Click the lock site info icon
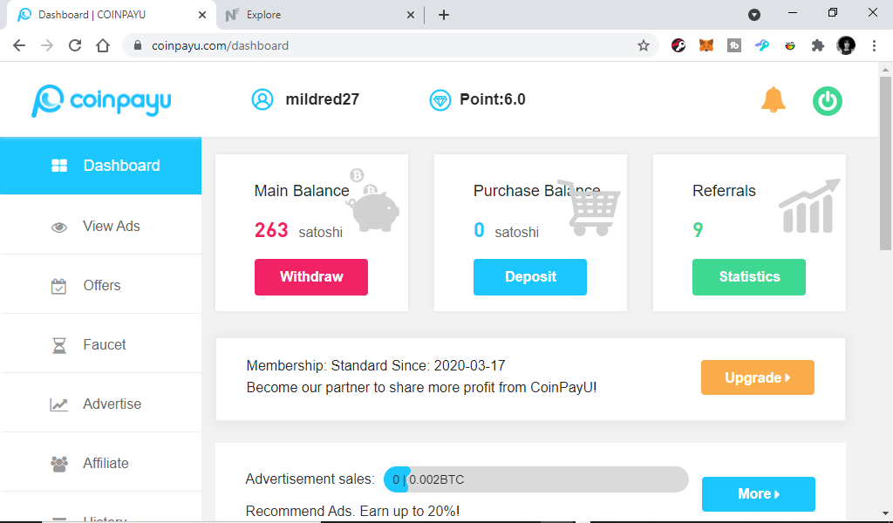The height and width of the screenshot is (523, 893). (137, 45)
